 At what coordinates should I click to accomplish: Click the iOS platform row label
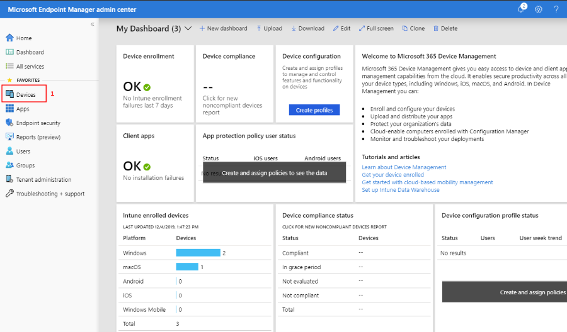[x=127, y=295]
